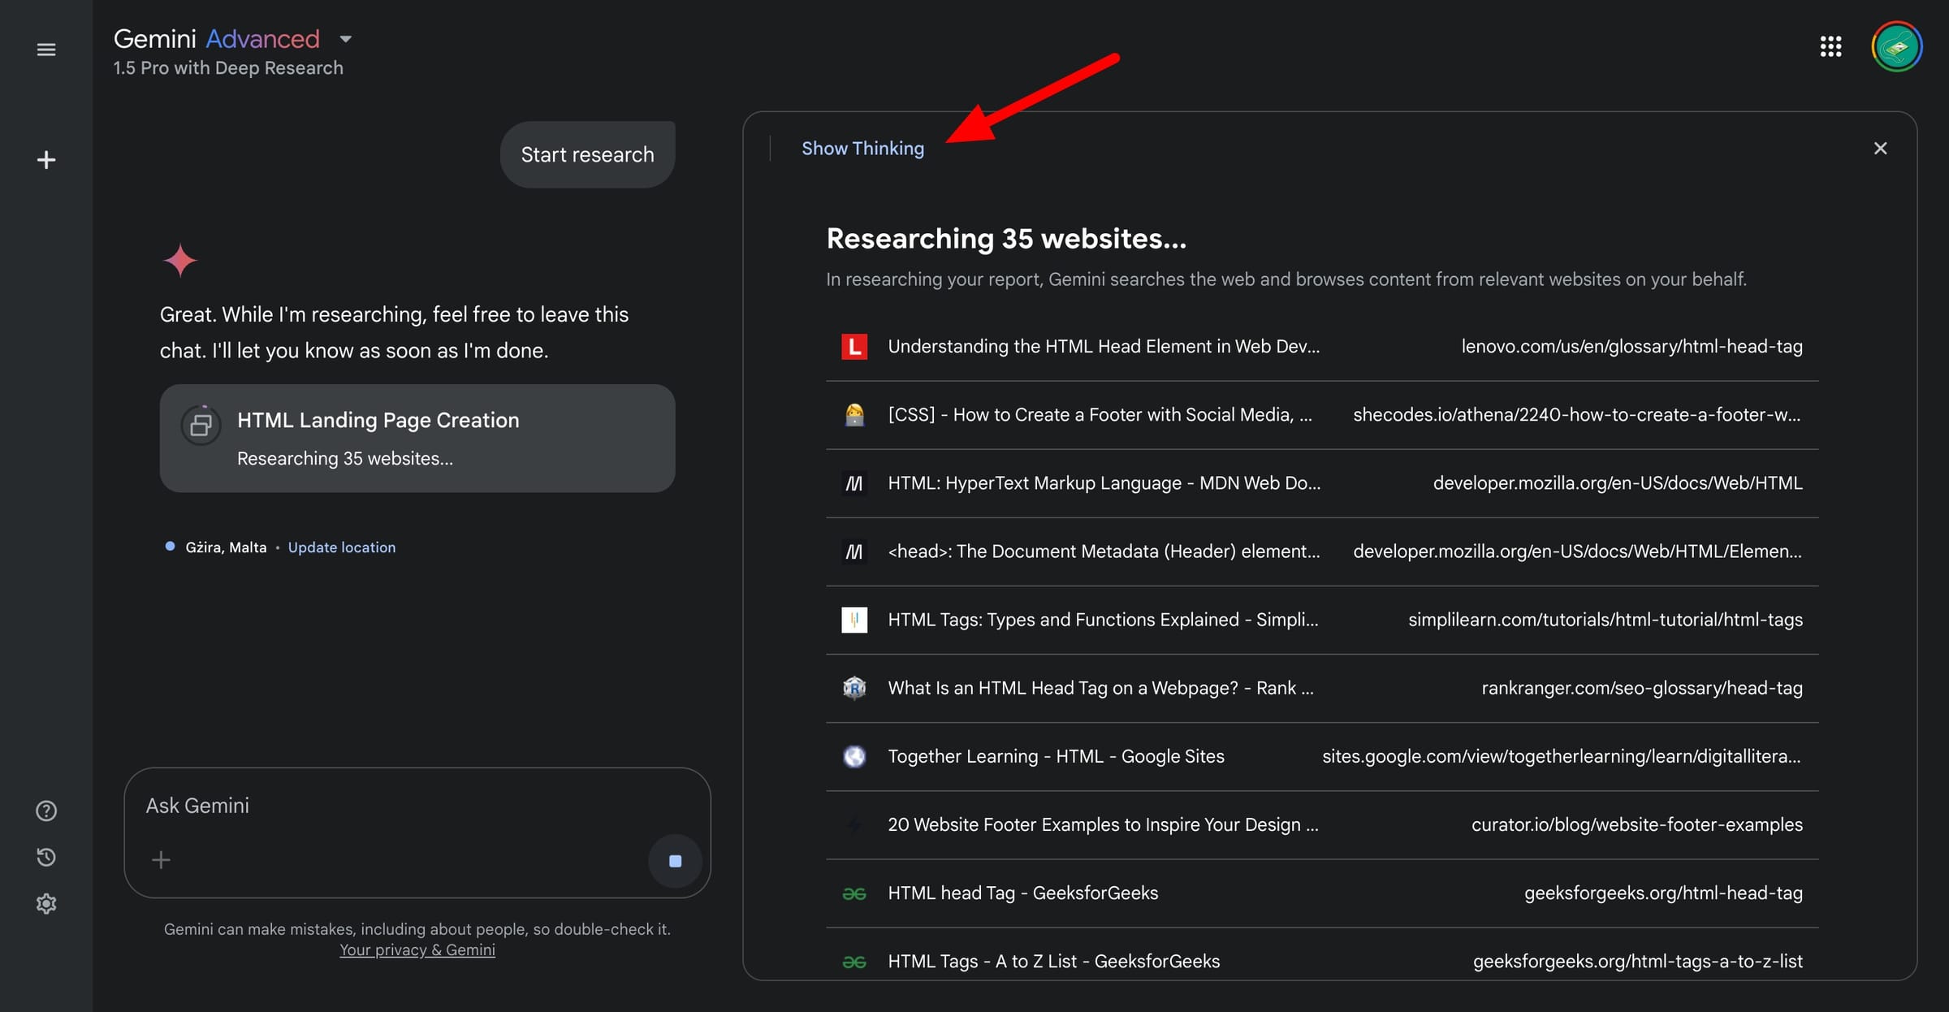The image size is (1949, 1012).
Task: Open developer.mozilla.org/en-US/docs/Web/HTML URL
Action: (1618, 483)
